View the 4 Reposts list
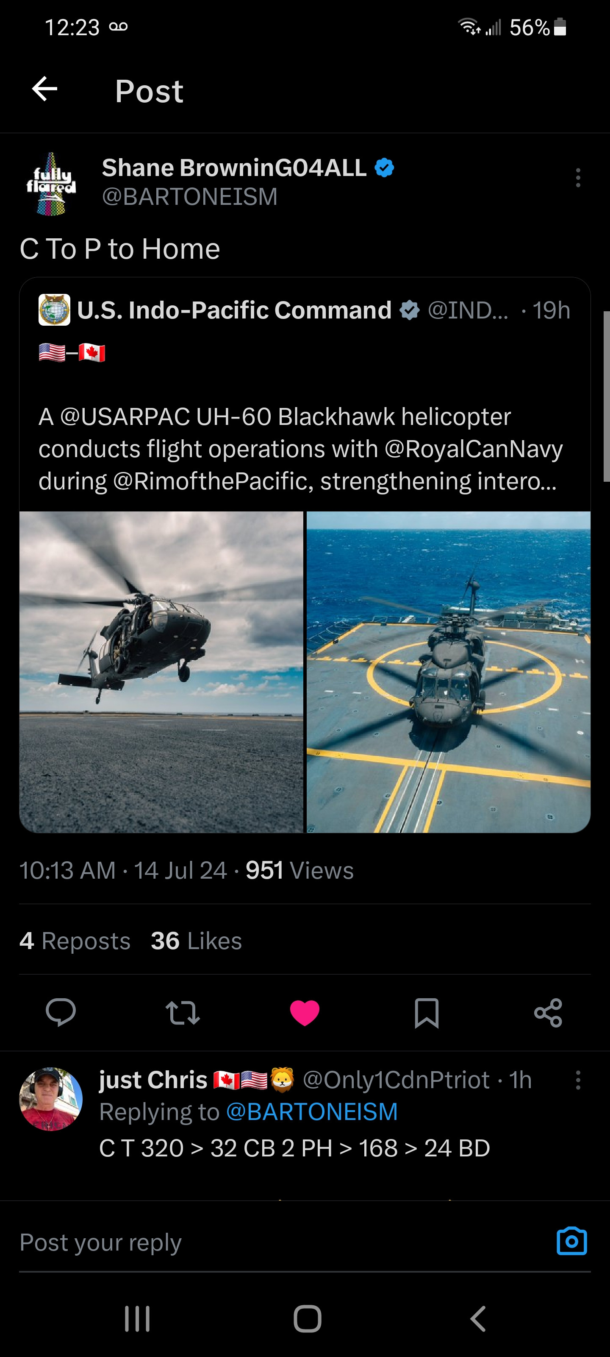 pos(75,941)
